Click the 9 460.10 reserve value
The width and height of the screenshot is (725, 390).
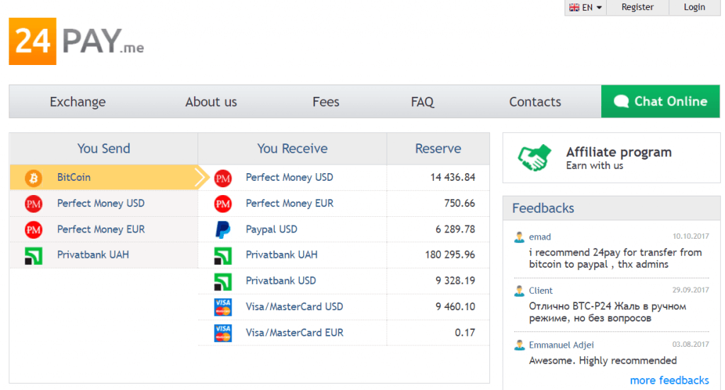455,307
